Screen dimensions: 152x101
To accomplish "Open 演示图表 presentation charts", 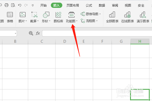I will (x=143, y=17).
